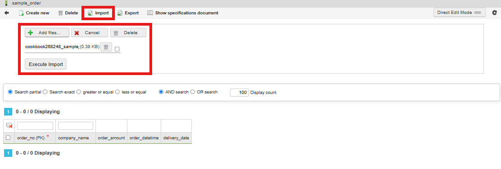501x169 pixels.
Task: Open Create new record
Action: coord(34,13)
